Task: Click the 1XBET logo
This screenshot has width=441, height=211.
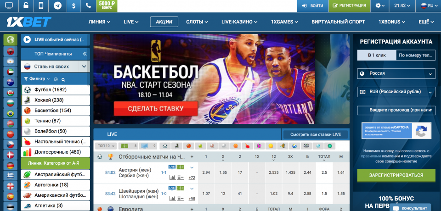Action: pos(28,22)
